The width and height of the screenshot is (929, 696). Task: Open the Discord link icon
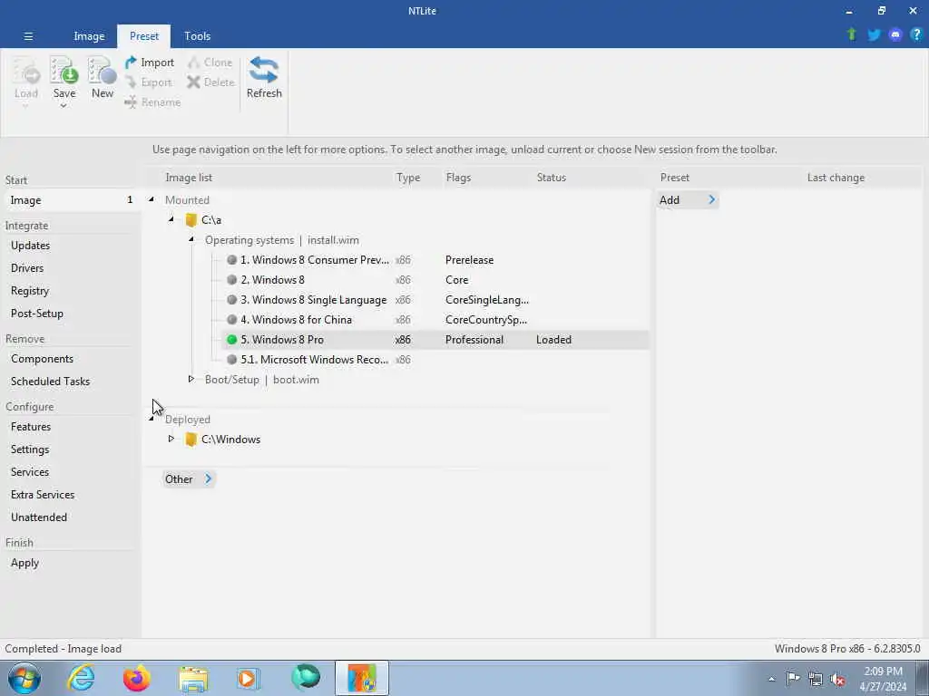click(x=895, y=35)
